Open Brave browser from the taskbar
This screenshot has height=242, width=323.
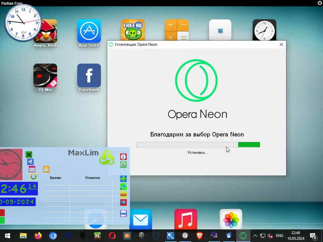click(199, 236)
